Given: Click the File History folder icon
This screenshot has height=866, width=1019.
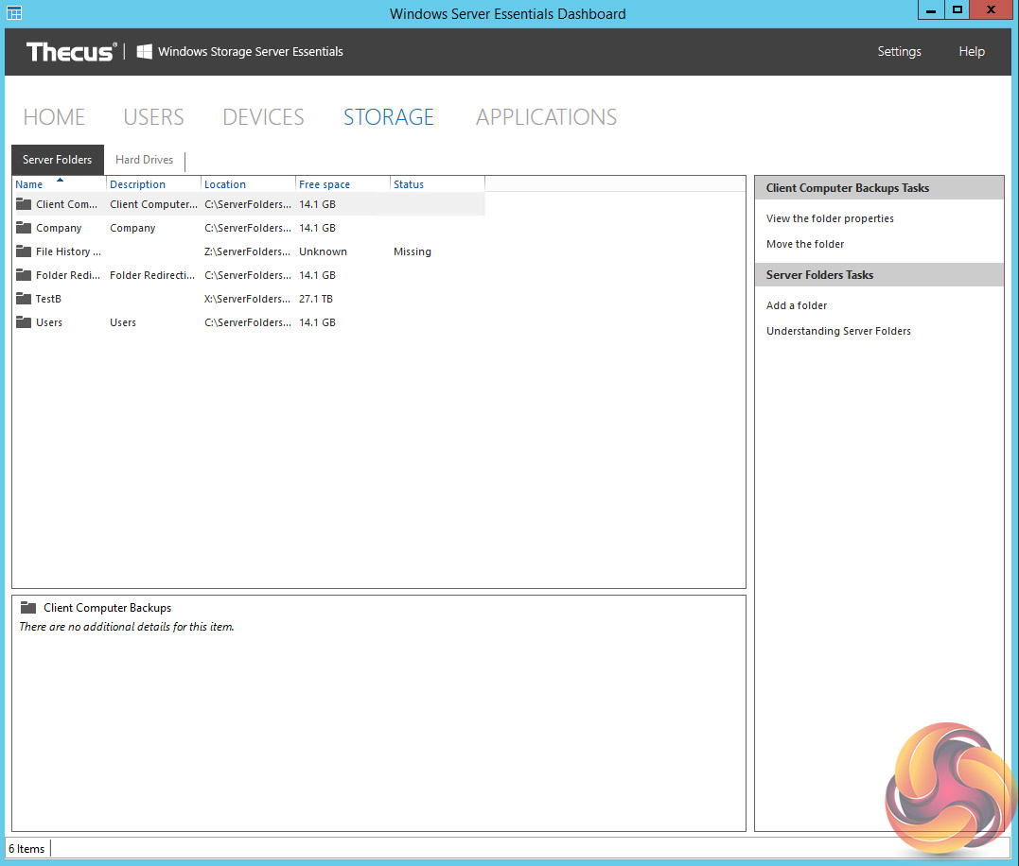Looking at the screenshot, I should [x=24, y=251].
